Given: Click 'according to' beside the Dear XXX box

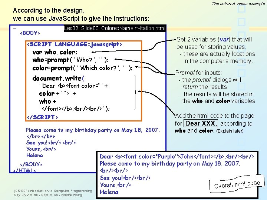Looking at the screenshot, I should point(236,123).
